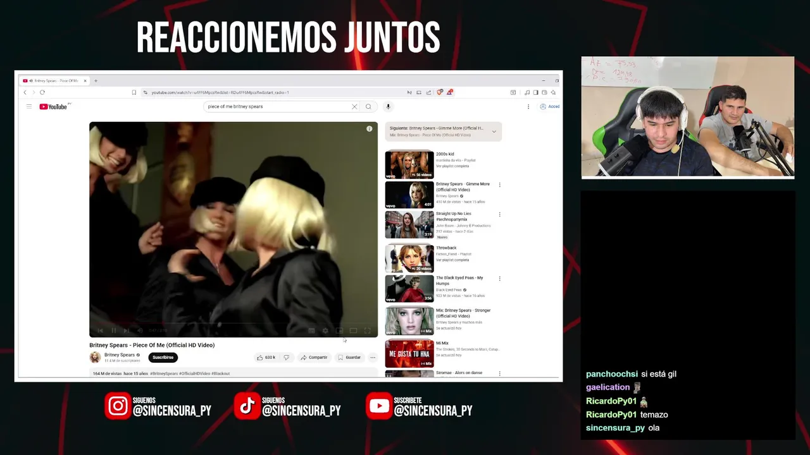Go to YouTube home via logo
The image size is (810, 455).
tap(54, 107)
